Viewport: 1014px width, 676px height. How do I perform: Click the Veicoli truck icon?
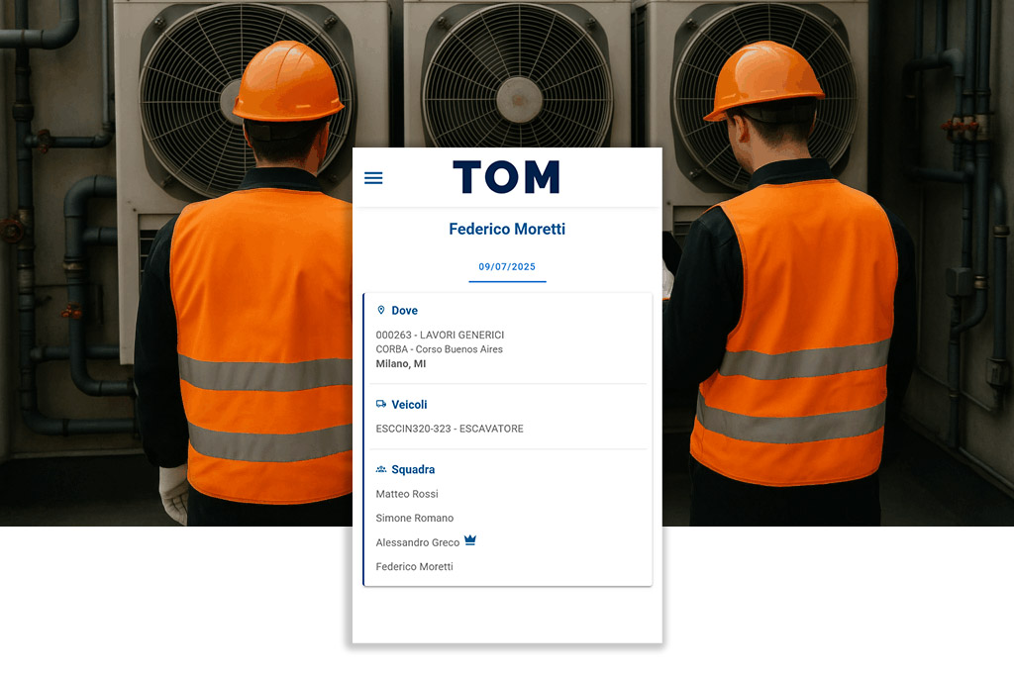(x=381, y=404)
